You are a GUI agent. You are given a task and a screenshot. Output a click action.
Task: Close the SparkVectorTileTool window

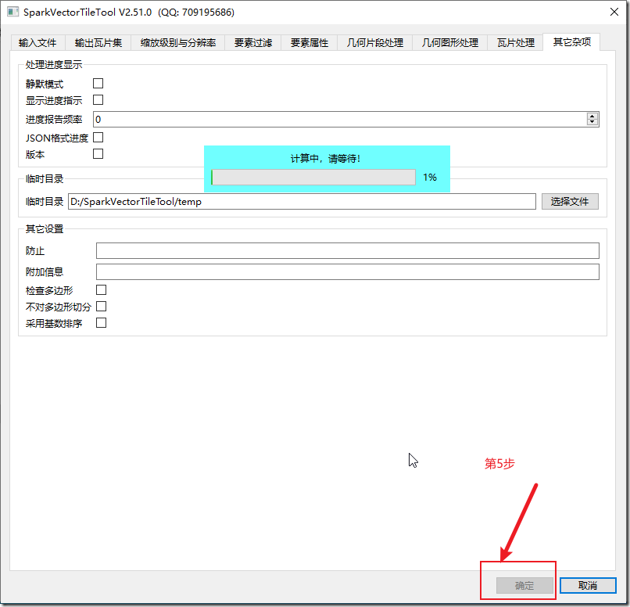coord(614,12)
